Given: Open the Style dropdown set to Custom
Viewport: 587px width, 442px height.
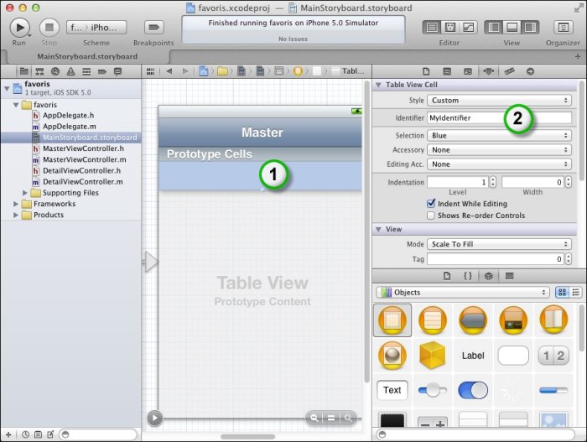Looking at the screenshot, I should (500, 101).
